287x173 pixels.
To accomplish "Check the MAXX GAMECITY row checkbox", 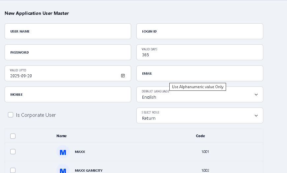I will point(13,170).
